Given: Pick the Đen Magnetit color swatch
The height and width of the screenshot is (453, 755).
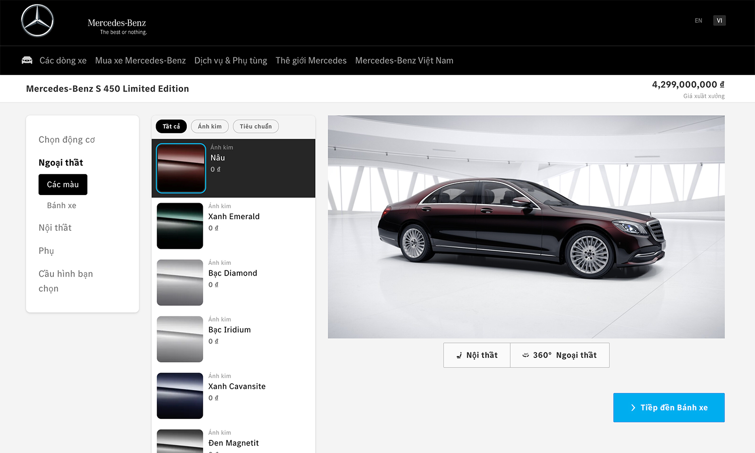Looking at the screenshot, I should [180, 441].
